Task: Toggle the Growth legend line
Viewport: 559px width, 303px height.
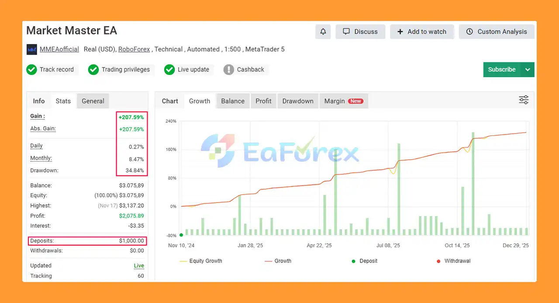Action: [x=278, y=261]
